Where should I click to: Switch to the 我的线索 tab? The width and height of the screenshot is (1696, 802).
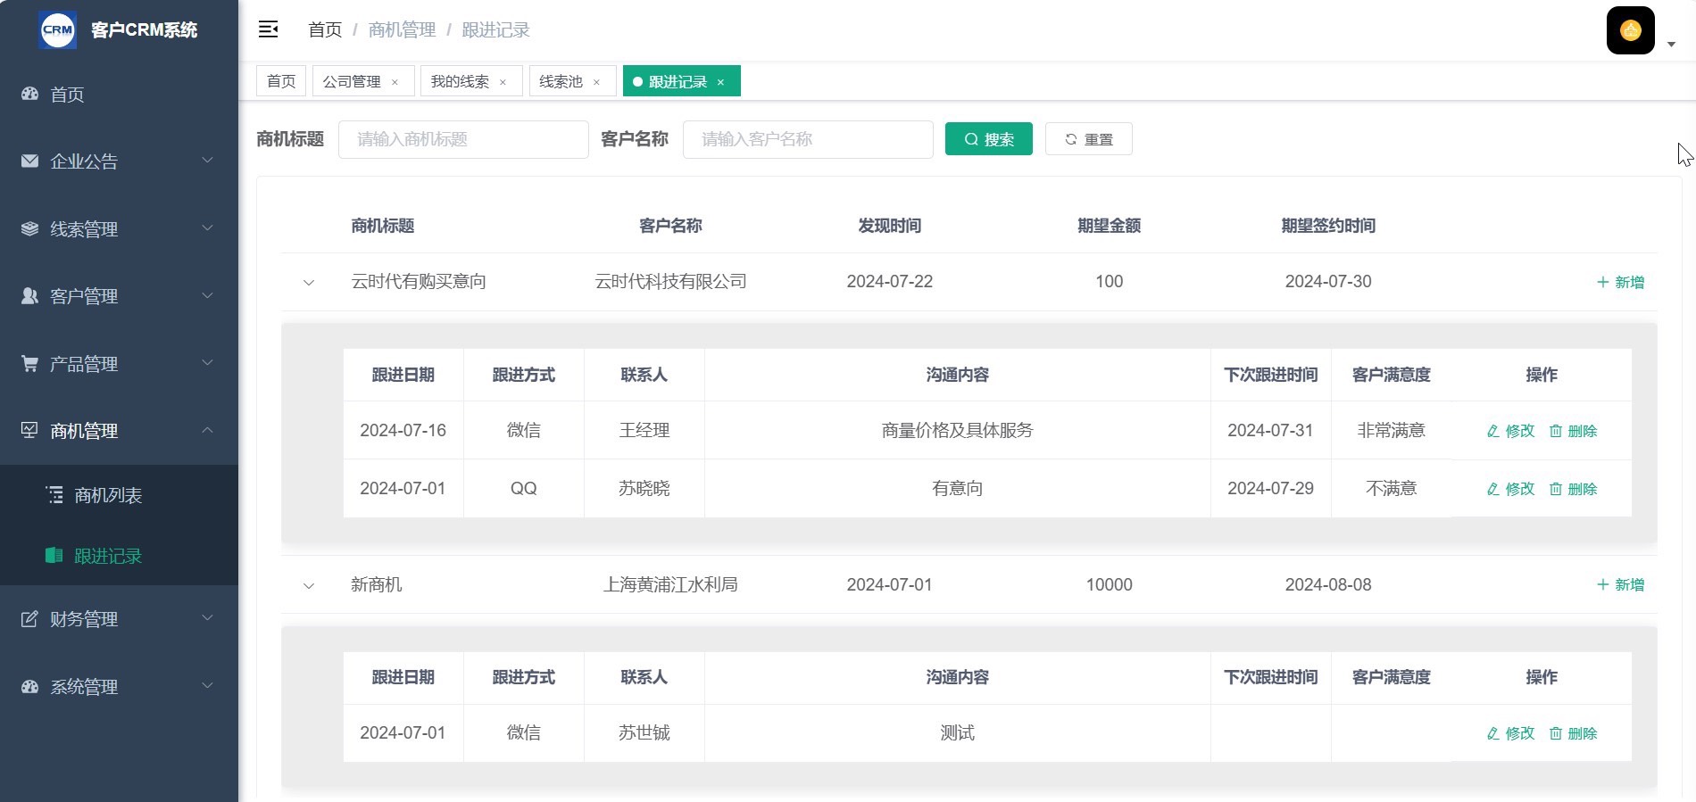coord(460,81)
